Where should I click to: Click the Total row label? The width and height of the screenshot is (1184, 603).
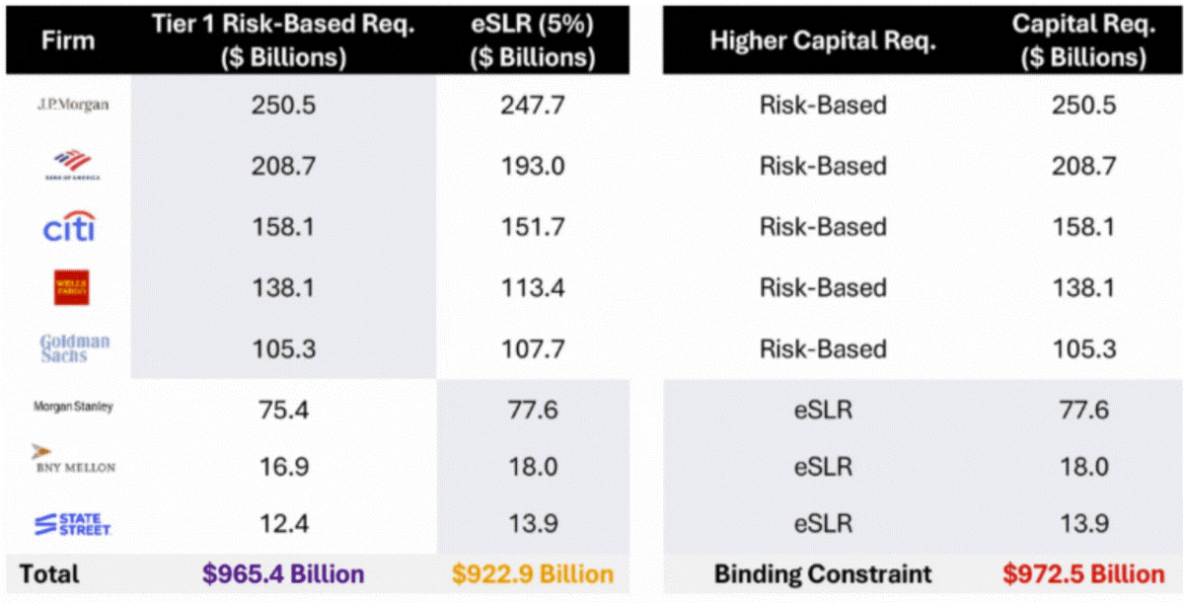coord(48,573)
